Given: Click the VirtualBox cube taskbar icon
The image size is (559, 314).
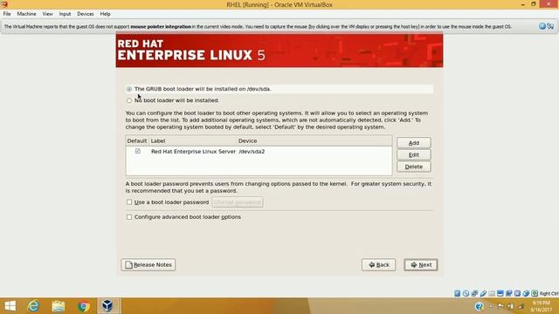Looking at the screenshot, I should click(x=107, y=306).
